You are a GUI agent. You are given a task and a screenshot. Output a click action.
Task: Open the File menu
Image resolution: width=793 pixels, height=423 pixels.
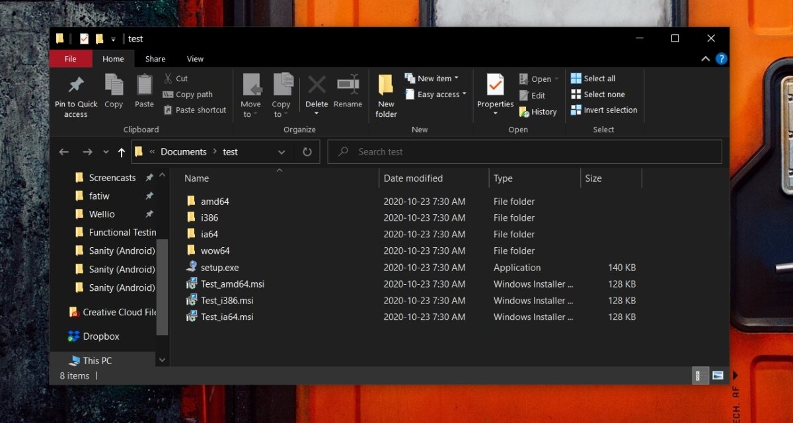70,59
